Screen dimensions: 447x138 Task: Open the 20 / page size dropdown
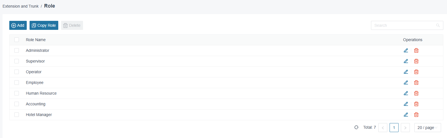click(428, 128)
